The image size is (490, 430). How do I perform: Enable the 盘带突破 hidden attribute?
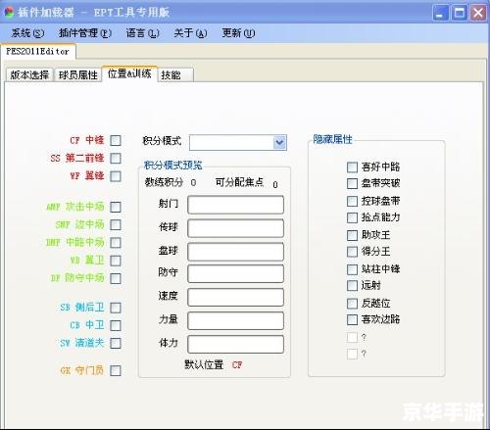click(x=352, y=183)
